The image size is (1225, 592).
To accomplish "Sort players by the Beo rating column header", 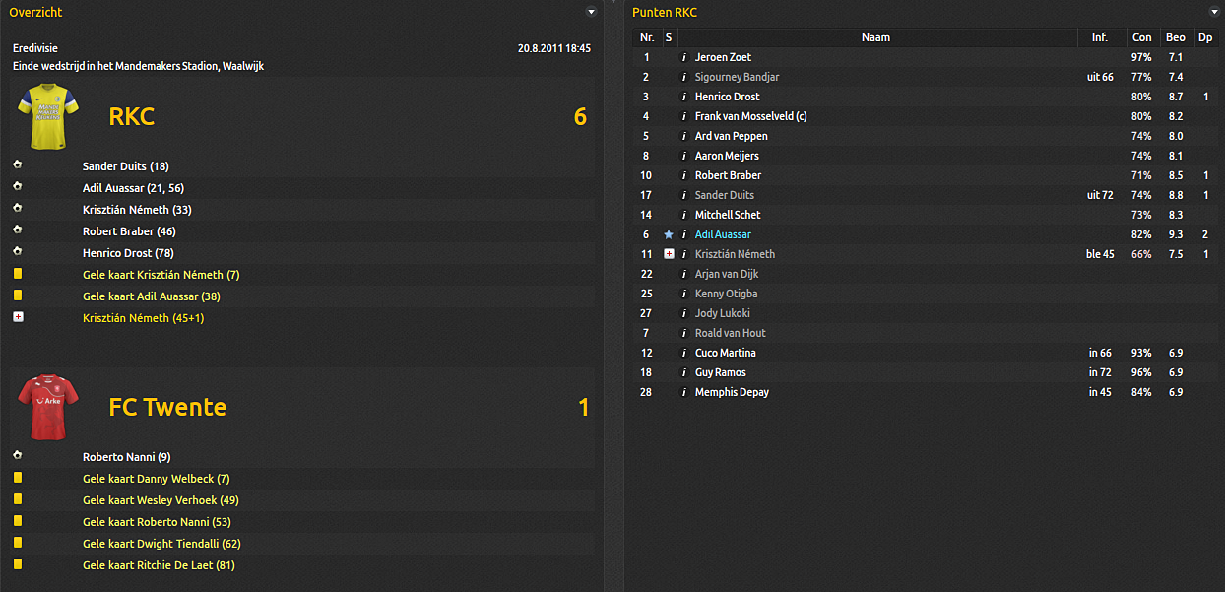I will pyautogui.click(x=1175, y=37).
